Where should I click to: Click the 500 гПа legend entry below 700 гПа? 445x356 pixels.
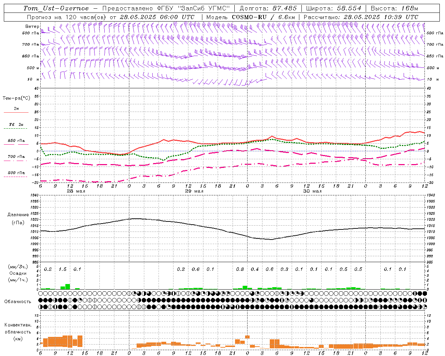(16, 173)
